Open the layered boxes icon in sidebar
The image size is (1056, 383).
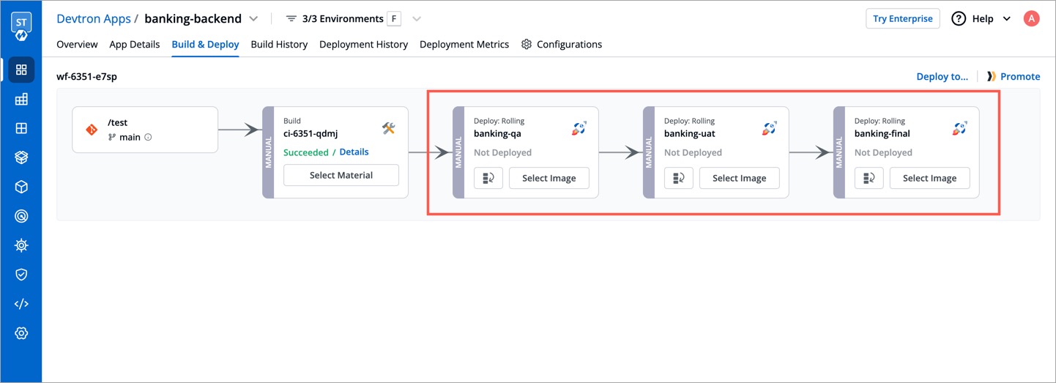click(x=21, y=157)
